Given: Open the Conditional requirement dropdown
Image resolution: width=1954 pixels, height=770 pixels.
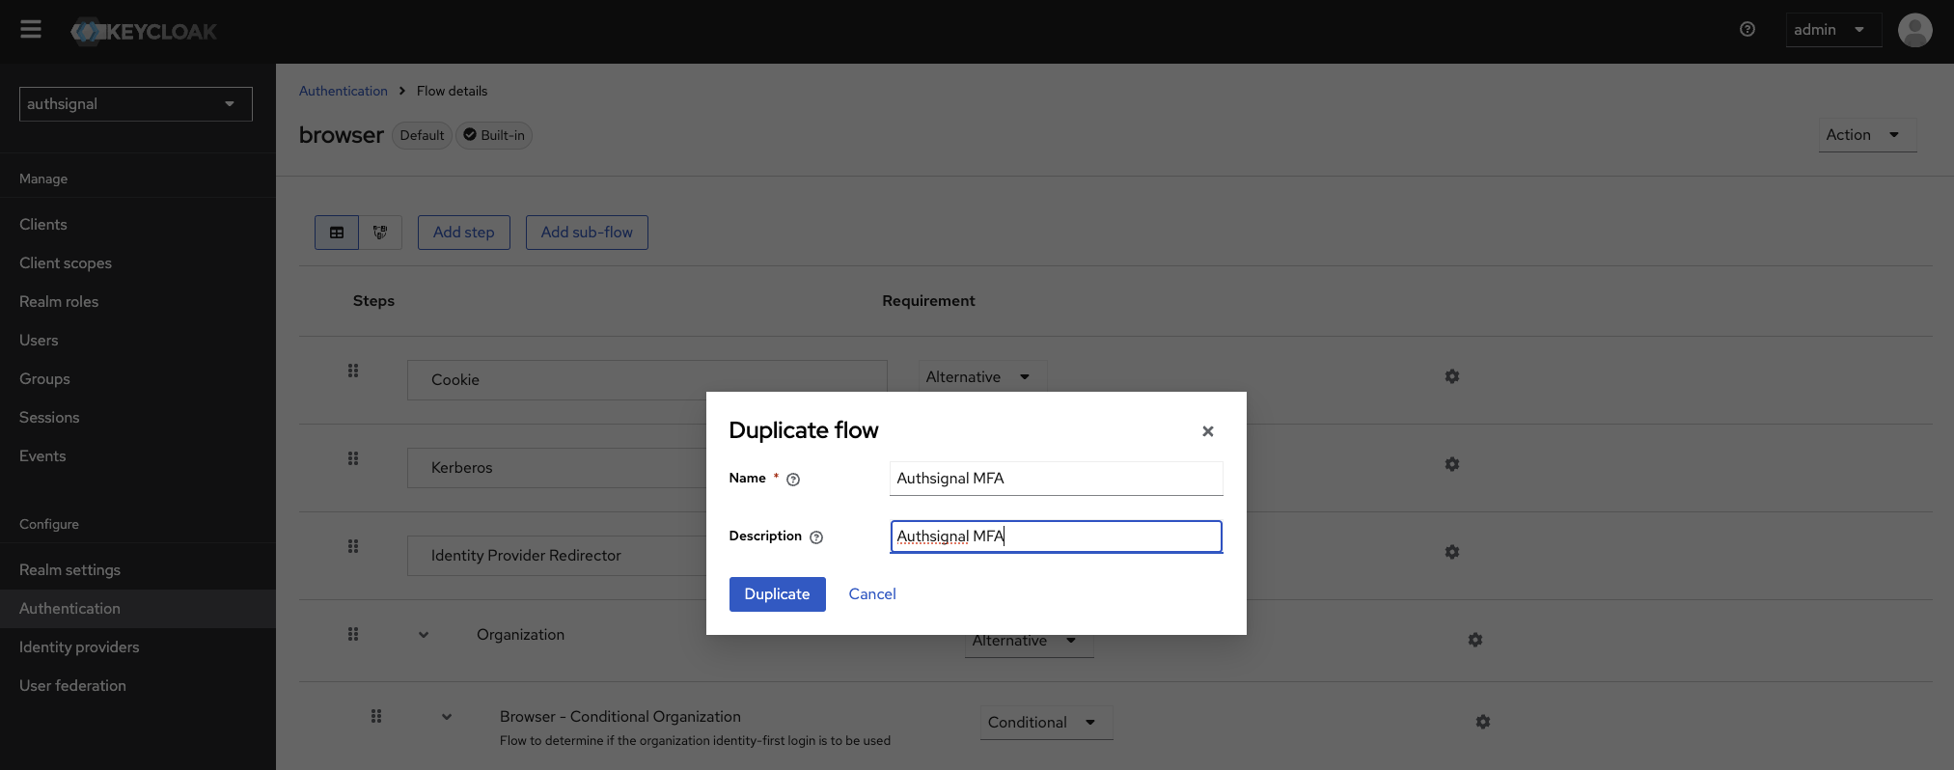Looking at the screenshot, I should click(x=1047, y=723).
